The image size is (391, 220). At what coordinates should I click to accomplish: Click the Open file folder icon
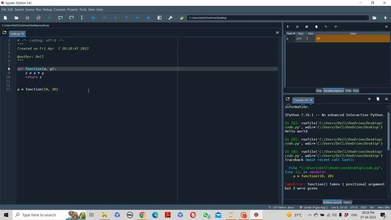(16, 18)
